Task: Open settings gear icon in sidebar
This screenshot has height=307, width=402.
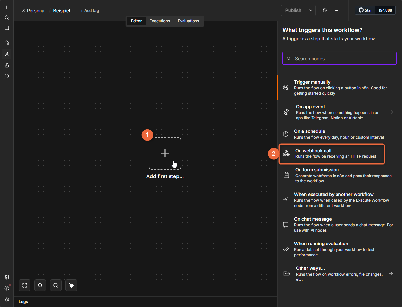Action: coord(7,299)
